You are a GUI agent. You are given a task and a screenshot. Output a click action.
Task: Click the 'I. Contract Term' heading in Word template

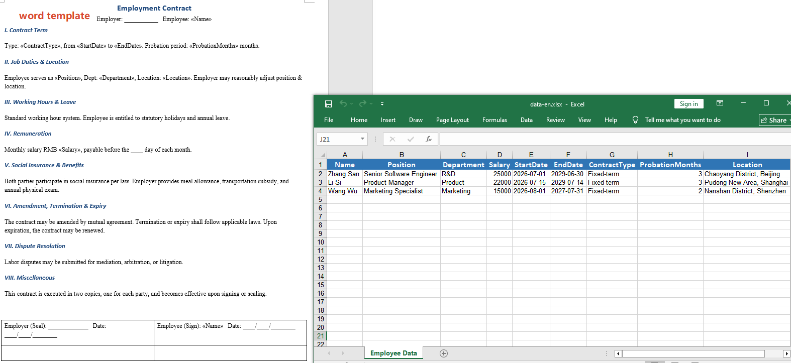point(26,30)
